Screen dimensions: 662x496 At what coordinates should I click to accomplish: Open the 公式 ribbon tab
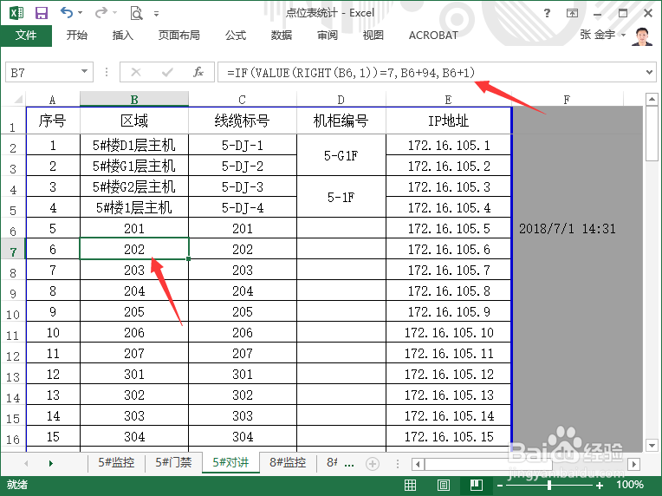point(235,36)
